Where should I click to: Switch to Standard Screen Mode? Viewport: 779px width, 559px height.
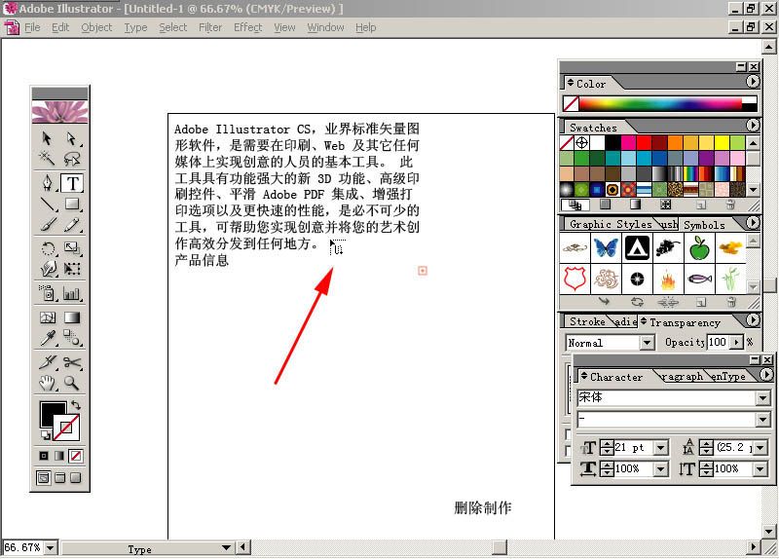pos(44,478)
